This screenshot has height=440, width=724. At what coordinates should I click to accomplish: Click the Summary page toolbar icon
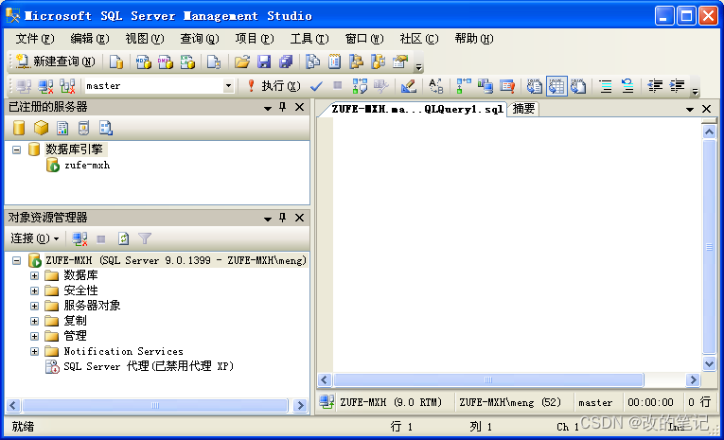click(x=334, y=62)
